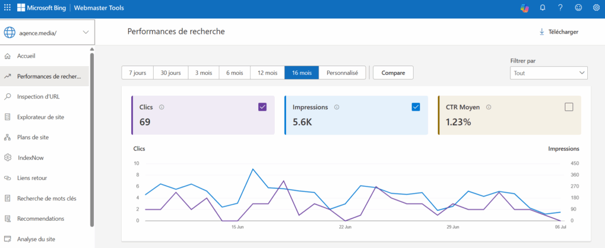The width and height of the screenshot is (605, 248).
Task: Open Plans de site in the sidebar
Action: coord(44,138)
